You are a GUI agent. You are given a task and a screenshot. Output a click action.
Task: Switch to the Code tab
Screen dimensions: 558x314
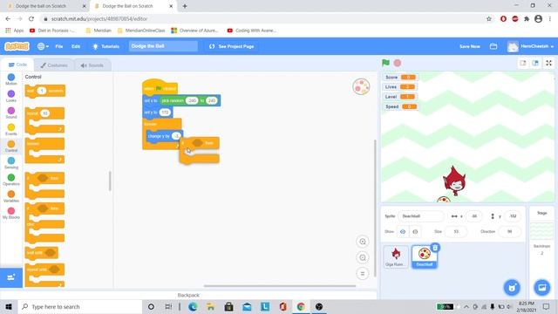tap(17, 65)
